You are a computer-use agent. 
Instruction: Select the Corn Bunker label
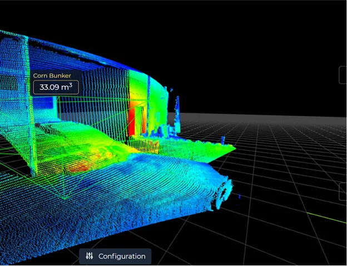pyautogui.click(x=51, y=76)
